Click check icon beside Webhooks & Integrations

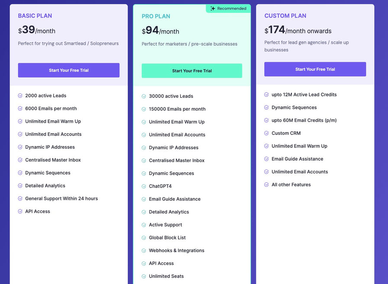point(144,251)
